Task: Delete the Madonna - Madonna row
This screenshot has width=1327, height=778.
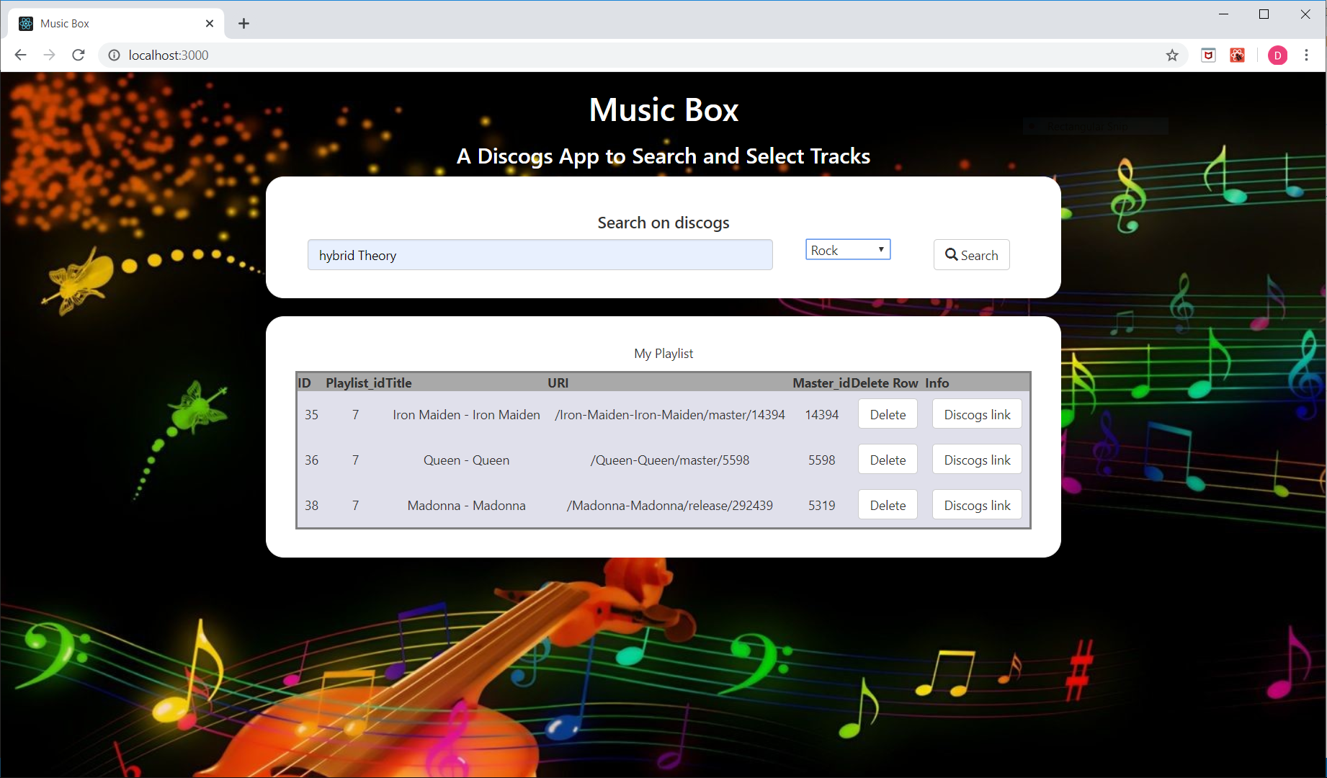Action: pos(888,505)
